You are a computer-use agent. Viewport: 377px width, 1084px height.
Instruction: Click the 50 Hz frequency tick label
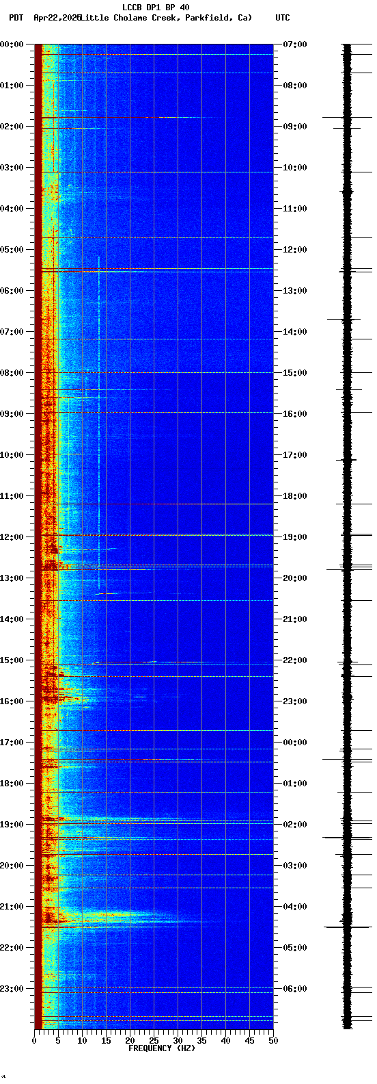(273, 1041)
